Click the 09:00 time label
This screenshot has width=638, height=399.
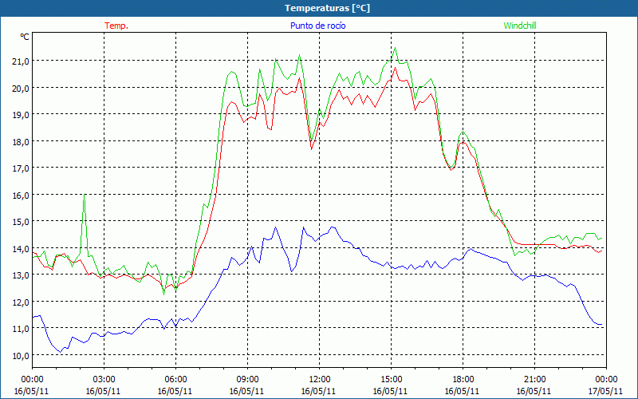coord(247,379)
